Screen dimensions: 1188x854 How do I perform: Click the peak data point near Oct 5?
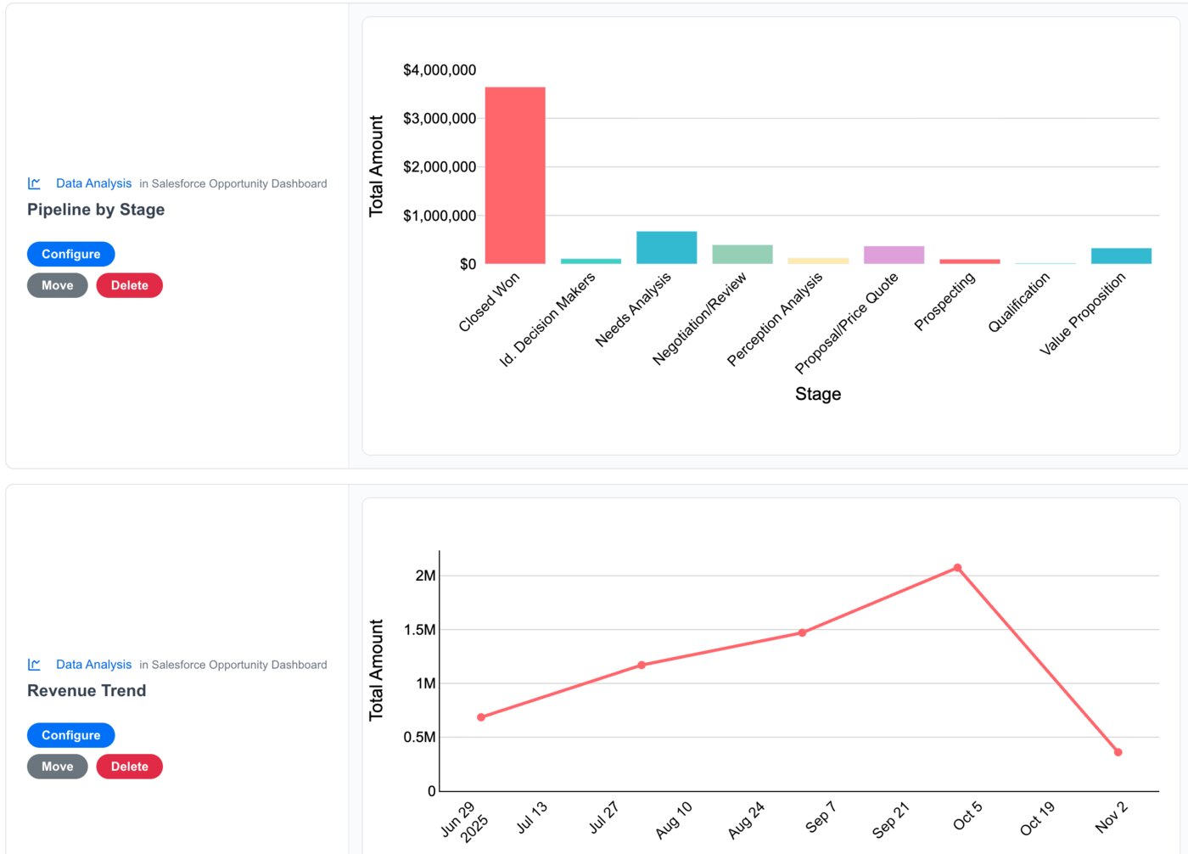click(958, 566)
